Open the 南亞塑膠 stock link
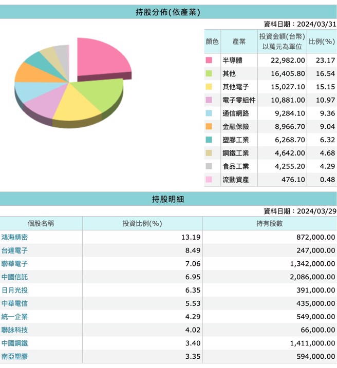 point(14,357)
